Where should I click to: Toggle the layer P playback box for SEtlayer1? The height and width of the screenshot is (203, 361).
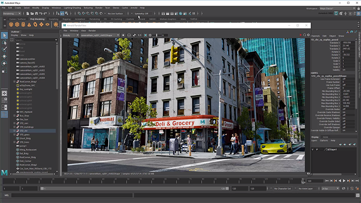click(317, 150)
